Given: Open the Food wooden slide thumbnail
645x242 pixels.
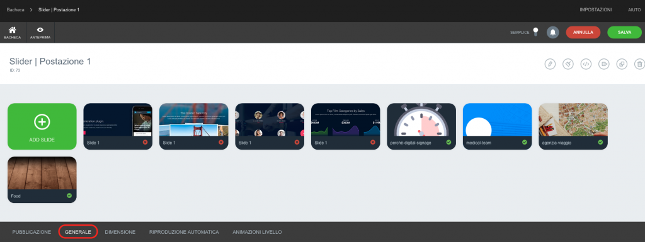Looking at the screenshot, I should [42, 173].
